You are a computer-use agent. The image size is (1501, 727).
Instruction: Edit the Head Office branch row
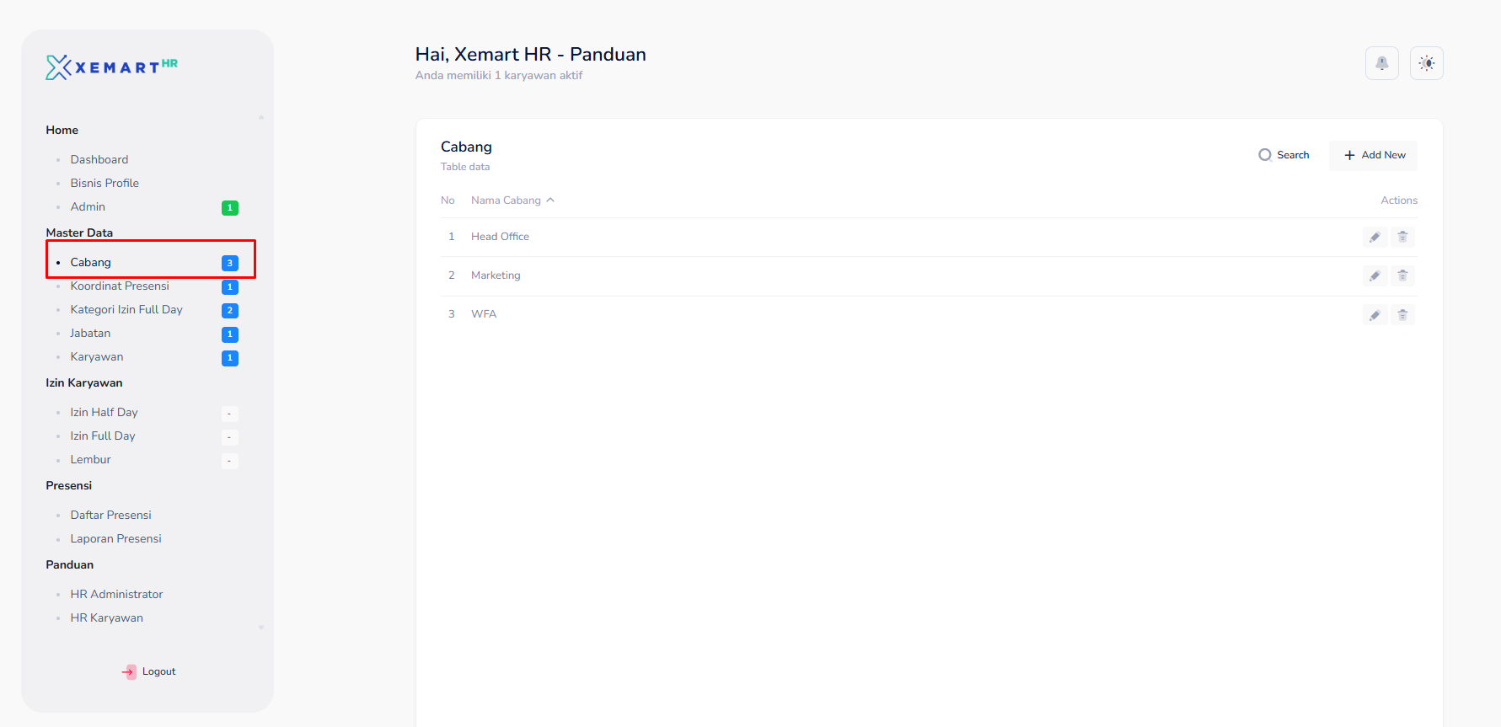coord(1375,237)
